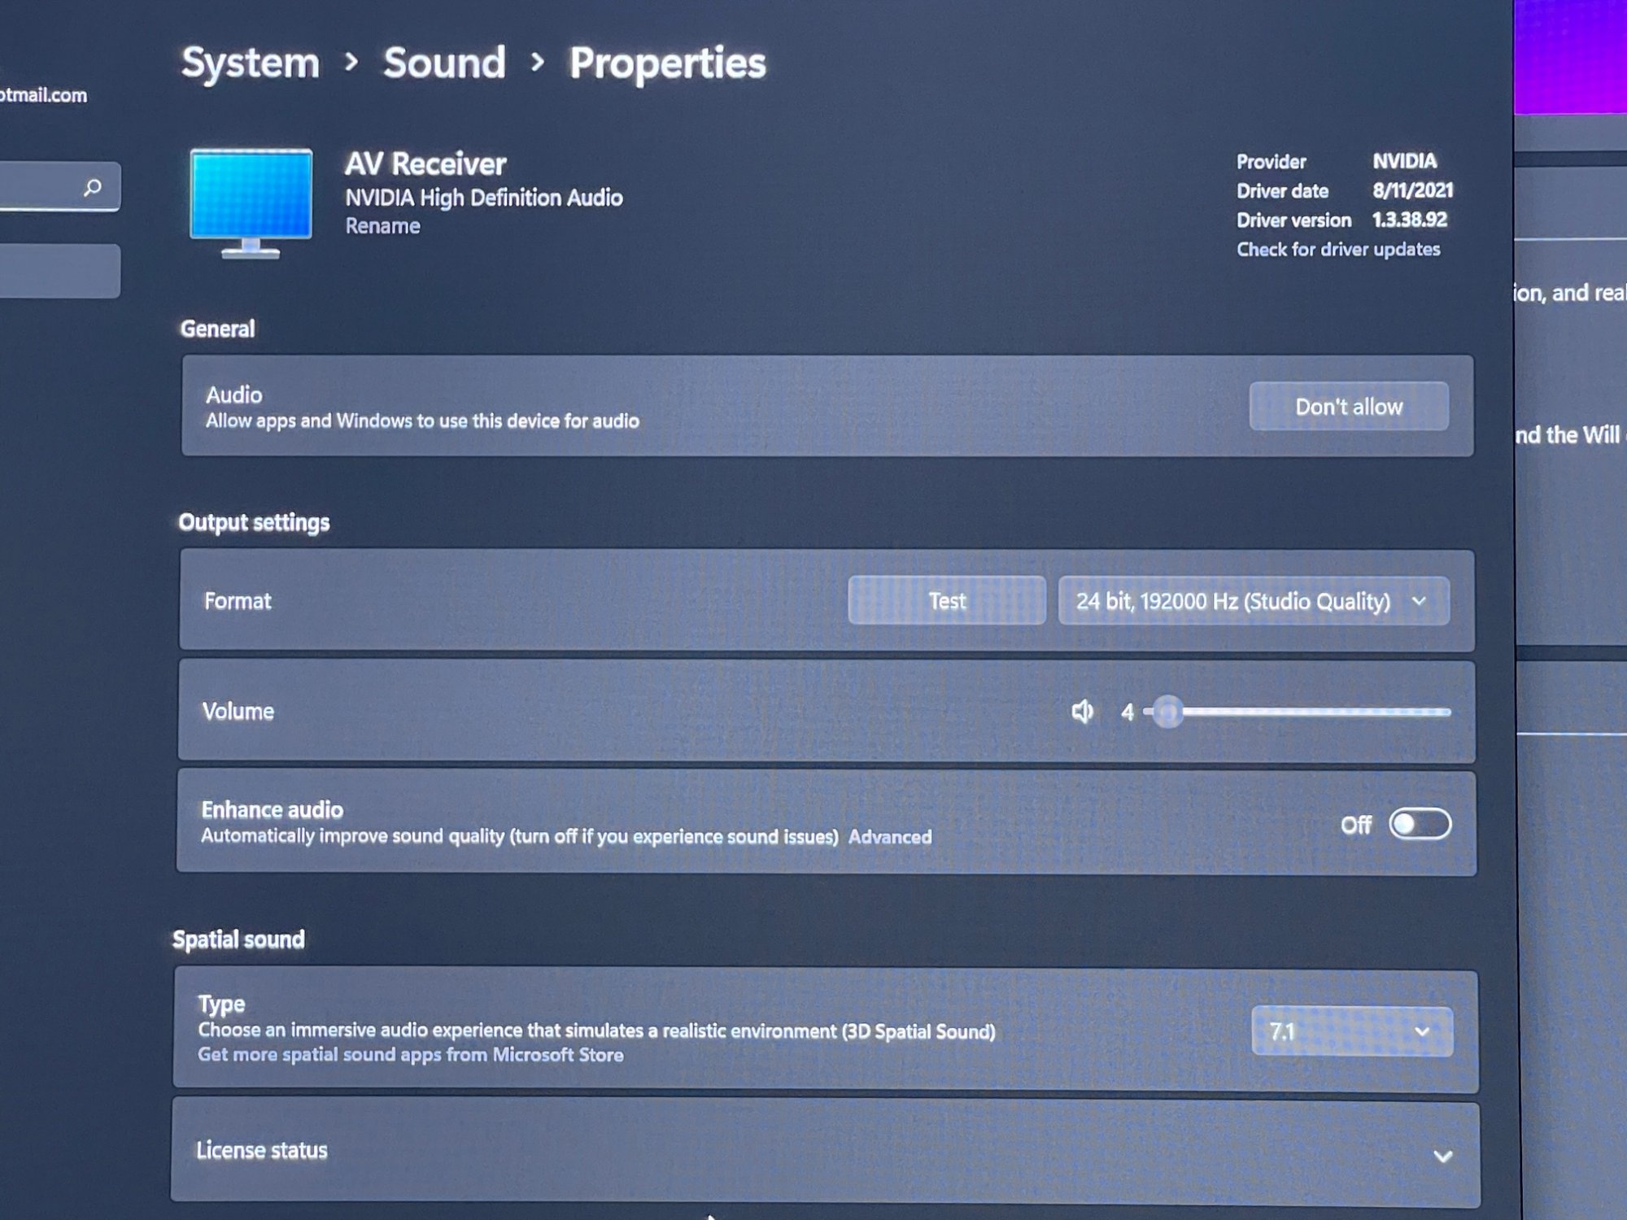The height and width of the screenshot is (1220, 1627).
Task: Click Check for driver updates link
Action: pyautogui.click(x=1337, y=249)
